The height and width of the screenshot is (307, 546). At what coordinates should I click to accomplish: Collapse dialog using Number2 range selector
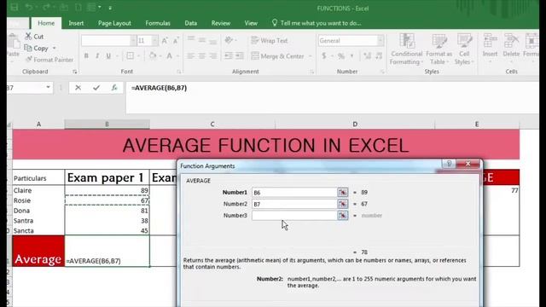pos(343,204)
